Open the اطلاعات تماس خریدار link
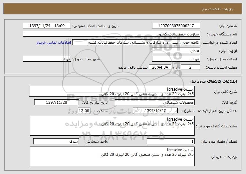The width and height of the screenshot is (246, 174). tap(53, 42)
